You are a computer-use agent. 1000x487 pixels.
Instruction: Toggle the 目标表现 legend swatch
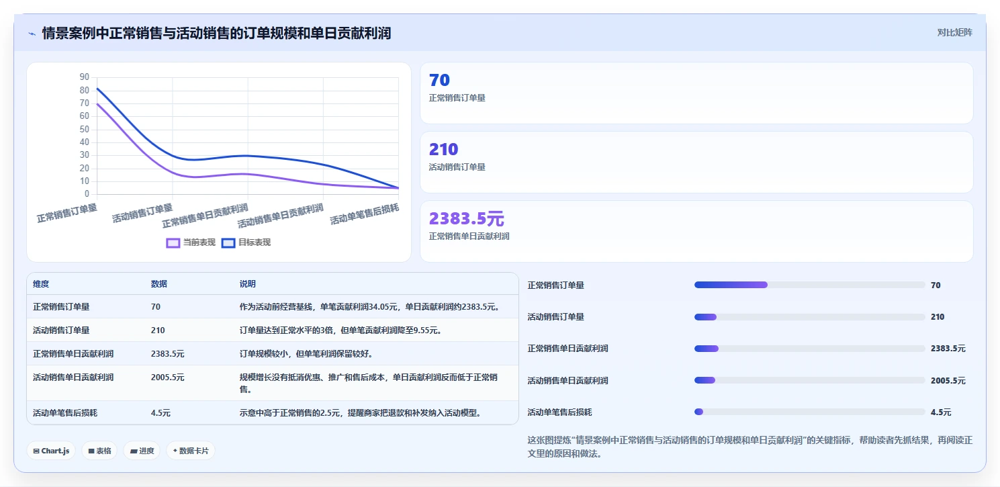click(228, 242)
